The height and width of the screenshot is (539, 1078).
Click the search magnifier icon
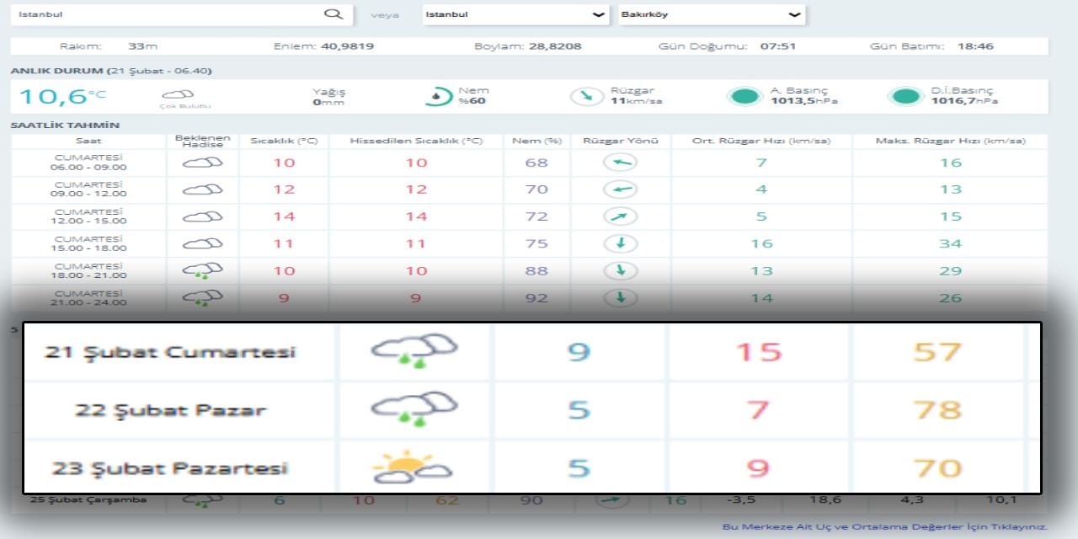[x=333, y=14]
